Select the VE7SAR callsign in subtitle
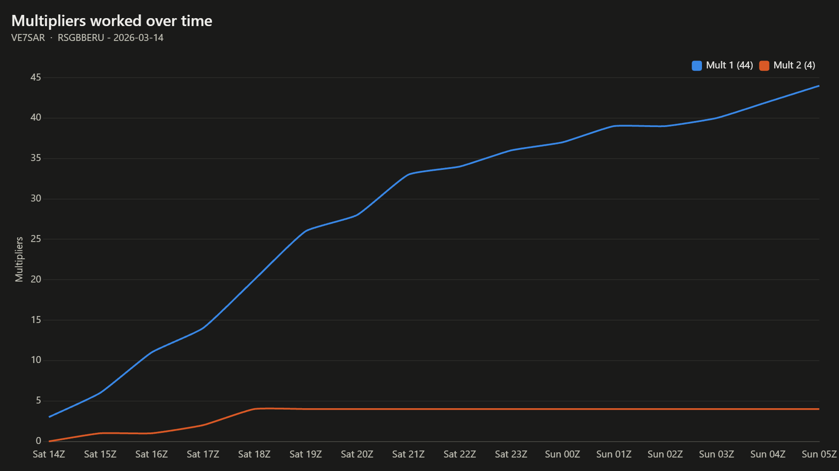Viewport: 839px width, 471px height. coord(28,38)
